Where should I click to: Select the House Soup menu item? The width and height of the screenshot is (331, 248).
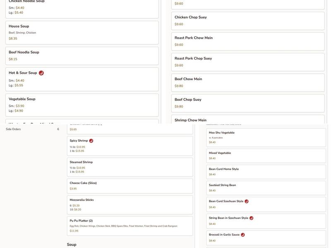tap(82, 33)
